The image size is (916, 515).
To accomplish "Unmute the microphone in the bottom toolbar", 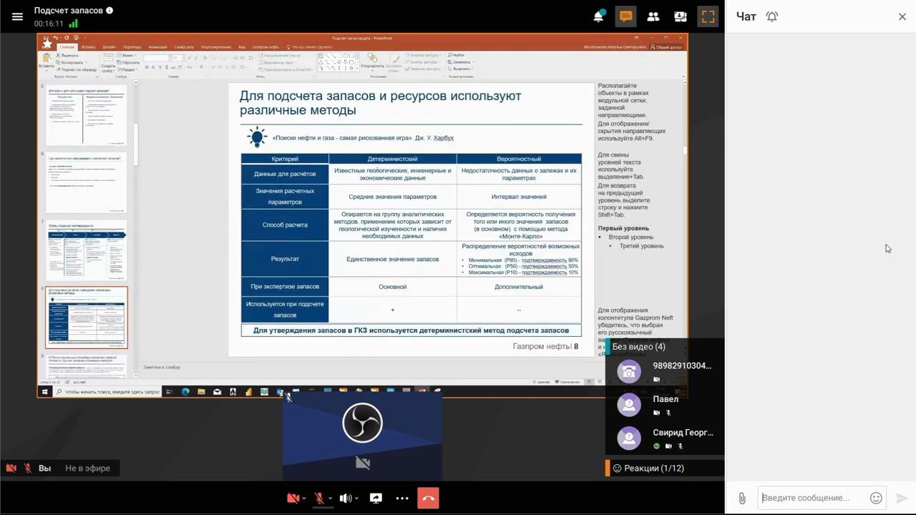I will [319, 499].
